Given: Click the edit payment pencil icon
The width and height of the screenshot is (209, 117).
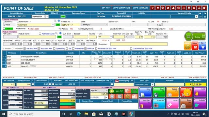Looking at the screenshot, I should [x=120, y=97].
